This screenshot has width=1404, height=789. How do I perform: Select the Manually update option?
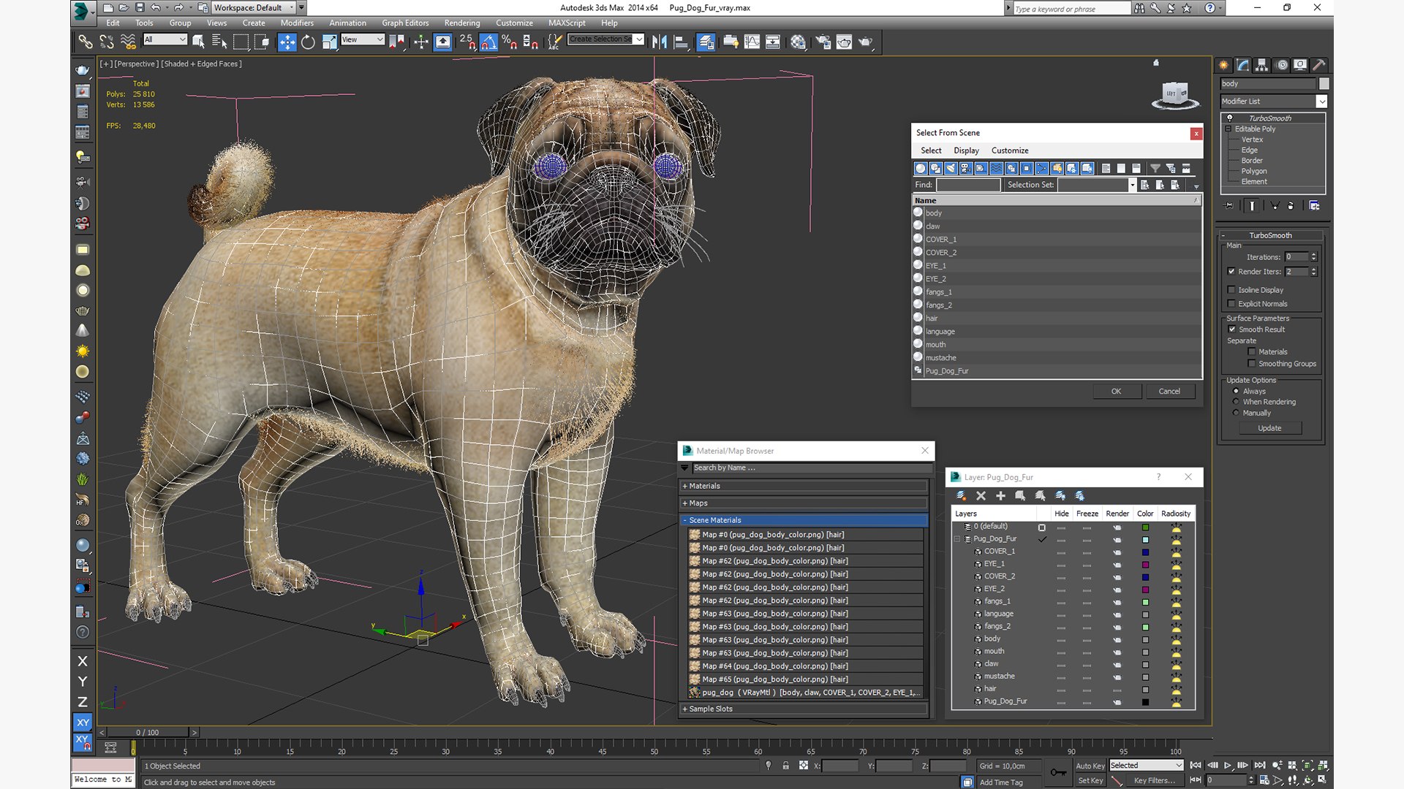(x=1237, y=413)
